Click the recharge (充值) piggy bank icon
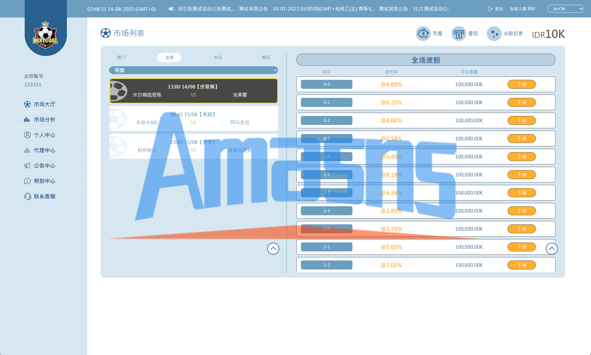This screenshot has width=591, height=355. tap(423, 33)
